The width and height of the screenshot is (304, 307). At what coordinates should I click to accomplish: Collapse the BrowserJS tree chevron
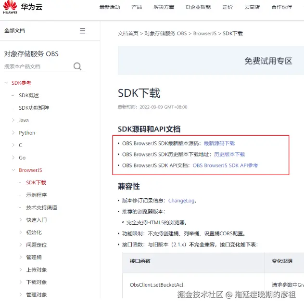[13, 170]
